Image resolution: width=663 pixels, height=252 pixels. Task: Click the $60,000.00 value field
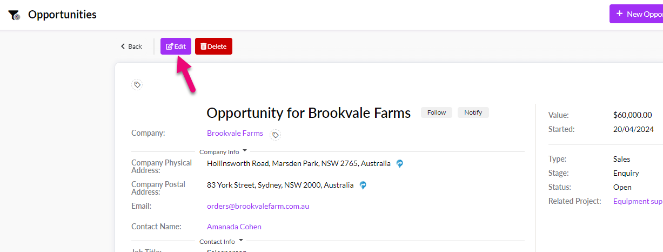pyautogui.click(x=632, y=115)
